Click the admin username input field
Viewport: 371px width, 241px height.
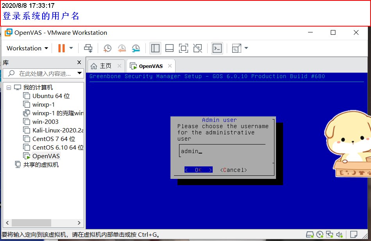(x=222, y=151)
